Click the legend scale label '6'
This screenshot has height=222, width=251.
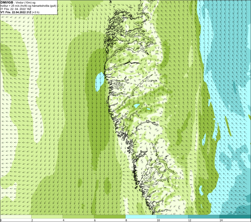pyautogui.click(x=95, y=220)
